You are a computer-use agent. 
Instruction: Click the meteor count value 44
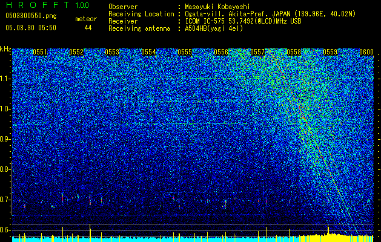[x=88, y=28]
